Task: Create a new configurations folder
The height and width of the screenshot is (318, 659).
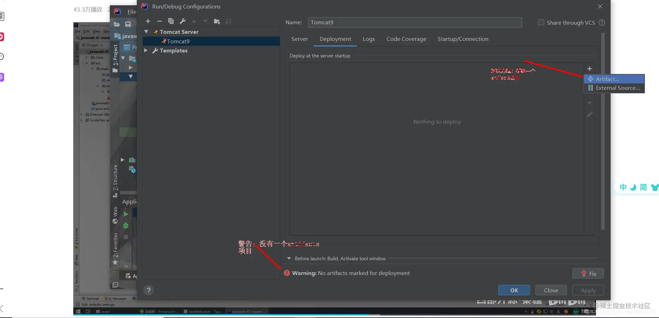Action: click(x=217, y=21)
